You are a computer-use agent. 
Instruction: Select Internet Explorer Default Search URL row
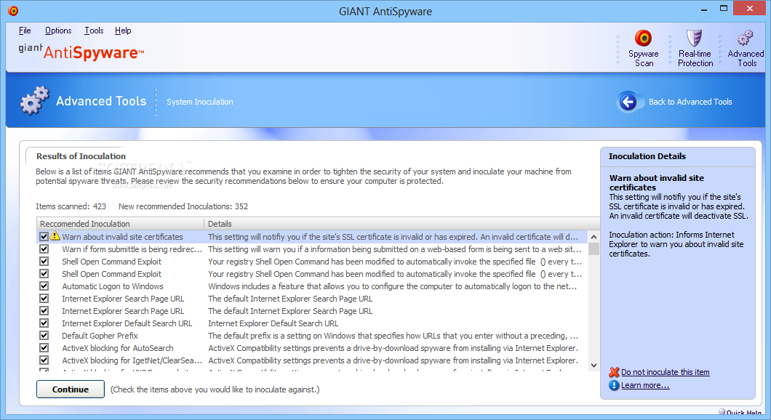click(312, 323)
